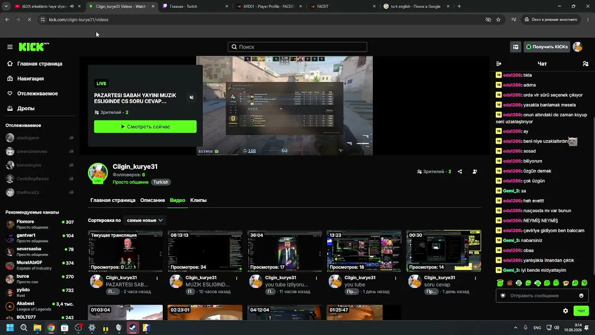Share the Cilgin_kurye31 channel

460,172
